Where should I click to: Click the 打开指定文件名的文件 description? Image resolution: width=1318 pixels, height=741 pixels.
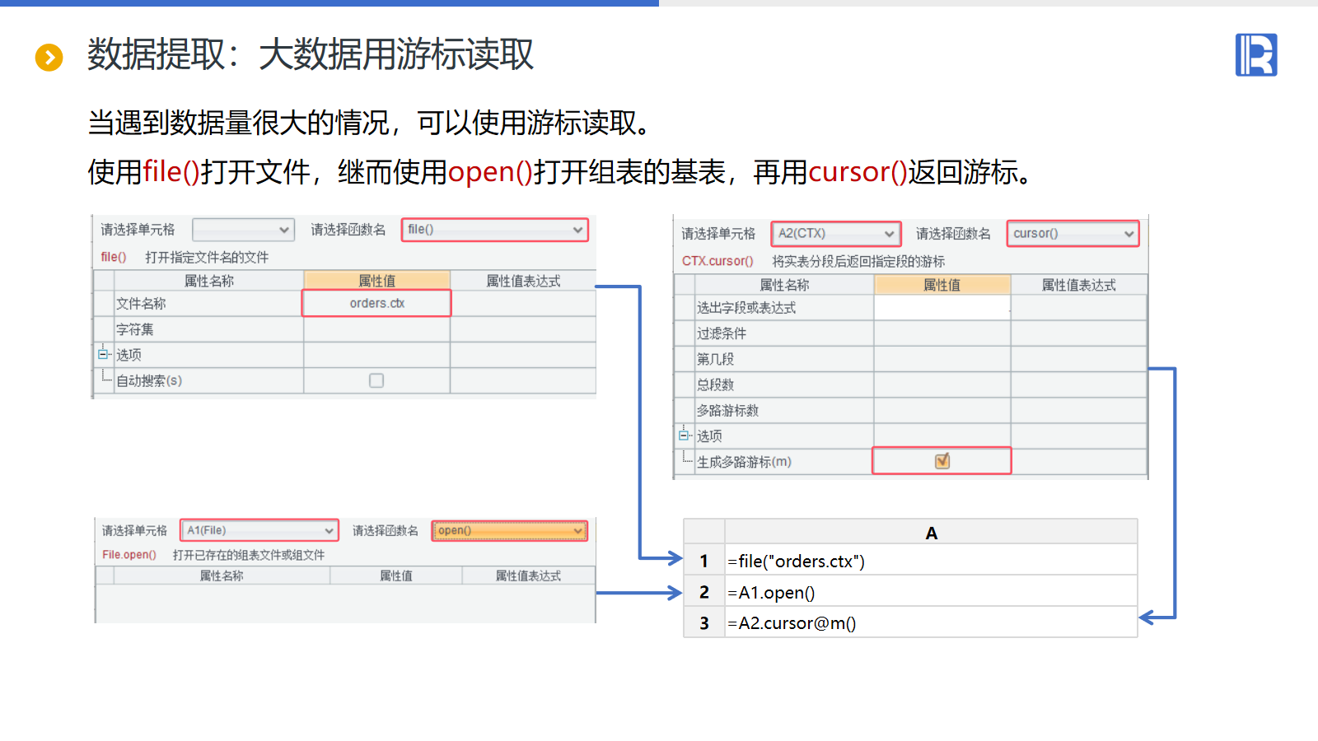tap(207, 258)
